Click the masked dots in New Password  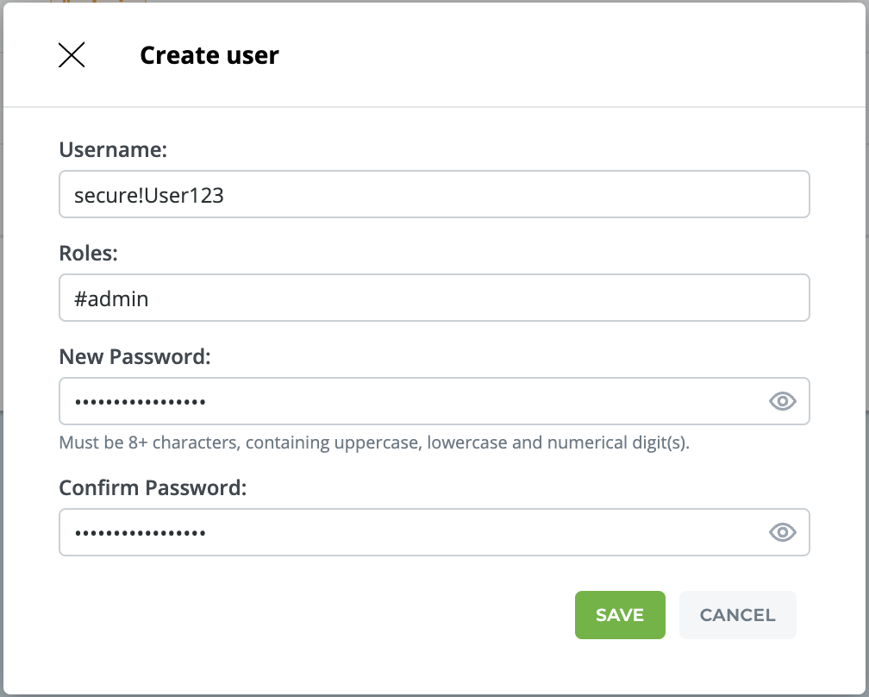click(x=141, y=402)
